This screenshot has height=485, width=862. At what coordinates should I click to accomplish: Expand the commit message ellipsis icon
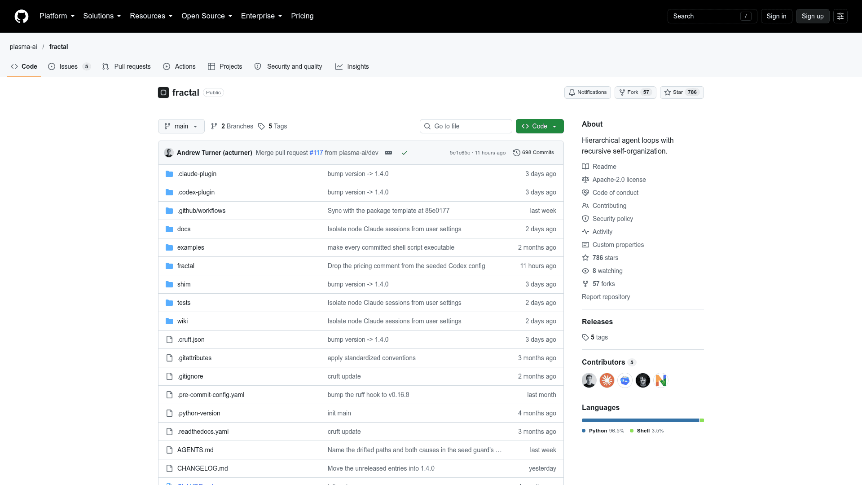coord(388,153)
